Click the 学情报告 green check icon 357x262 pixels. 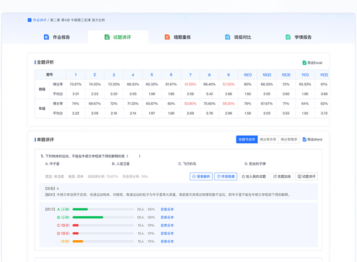(x=288, y=37)
